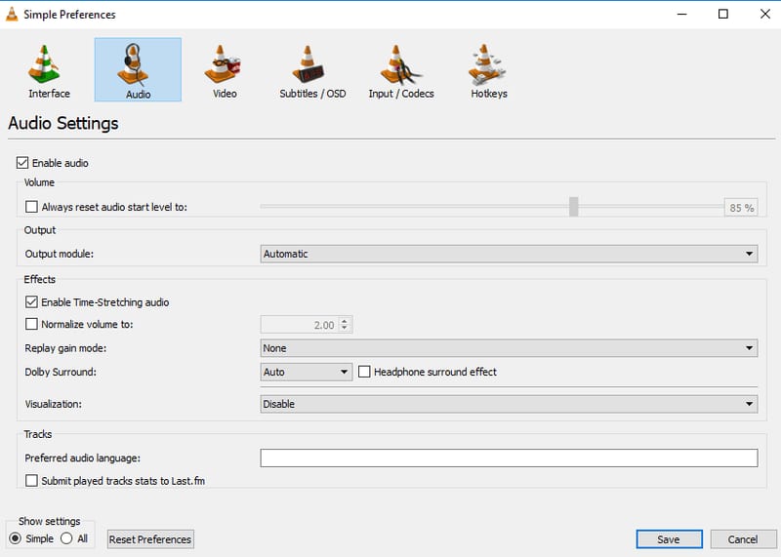Image resolution: width=781 pixels, height=557 pixels.
Task: Toggle Enable Time-Stretching audio
Action: coord(31,302)
